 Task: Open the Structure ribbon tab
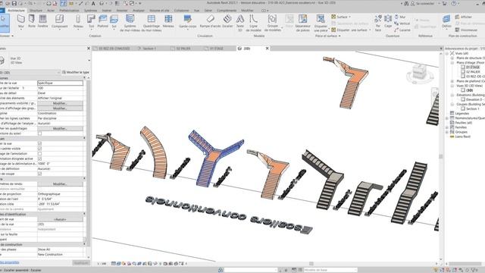pos(36,11)
